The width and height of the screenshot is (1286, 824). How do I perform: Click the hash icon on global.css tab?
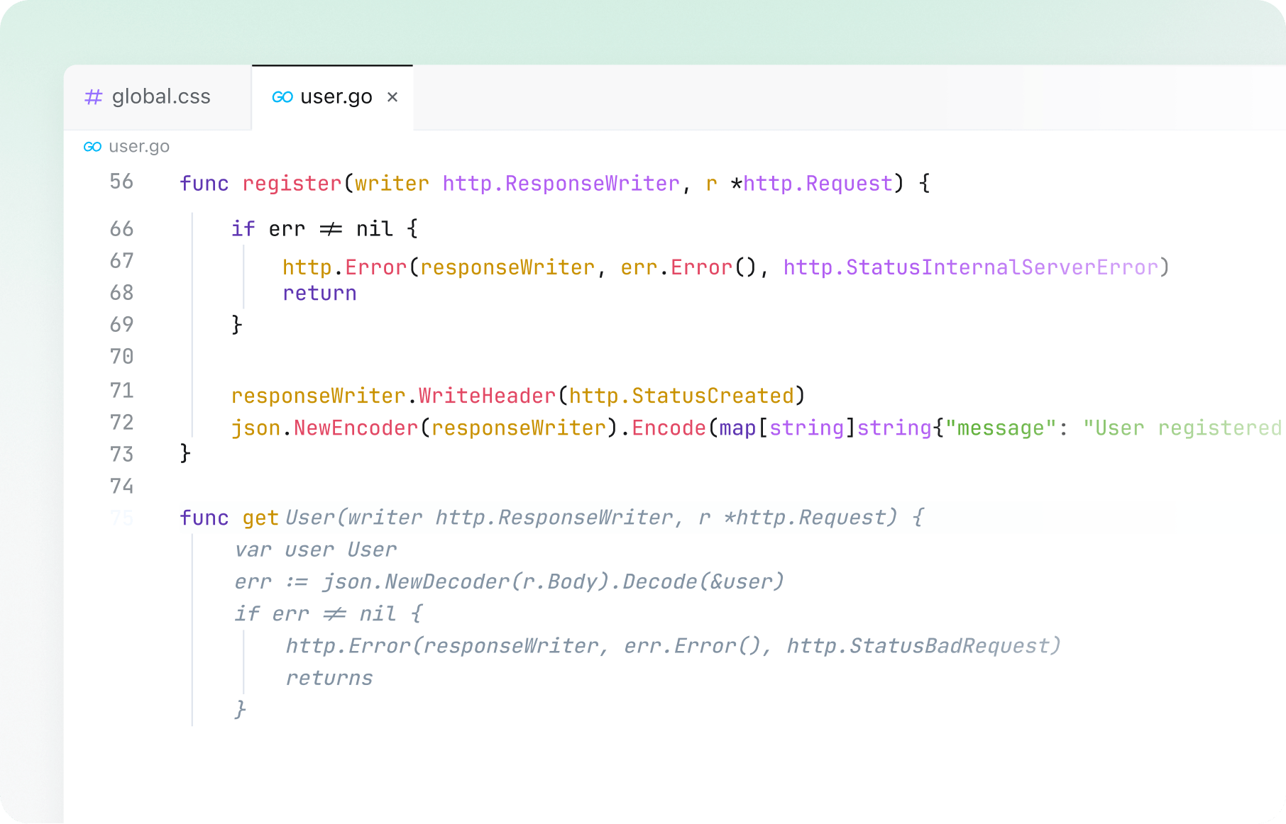93,97
